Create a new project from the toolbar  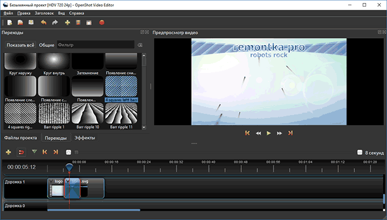(10, 23)
